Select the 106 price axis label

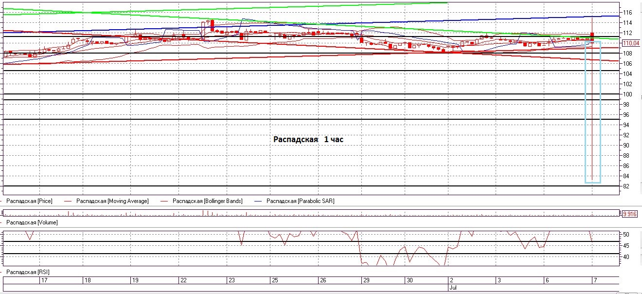click(627, 64)
